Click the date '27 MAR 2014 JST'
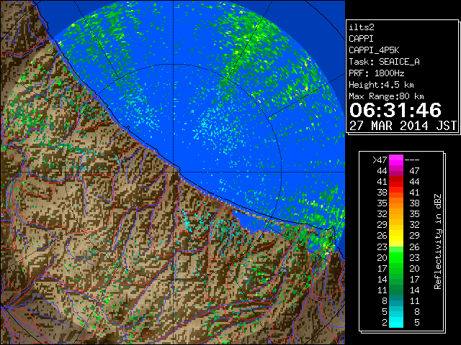The height and width of the screenshot is (345, 461). click(403, 126)
